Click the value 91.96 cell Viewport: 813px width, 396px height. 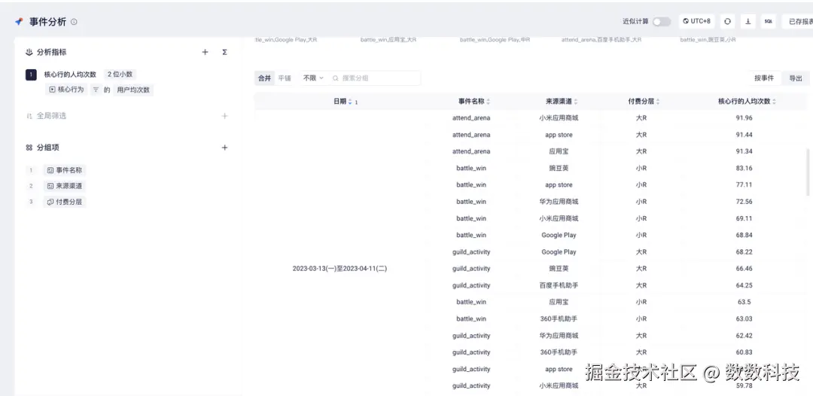pyautogui.click(x=744, y=117)
